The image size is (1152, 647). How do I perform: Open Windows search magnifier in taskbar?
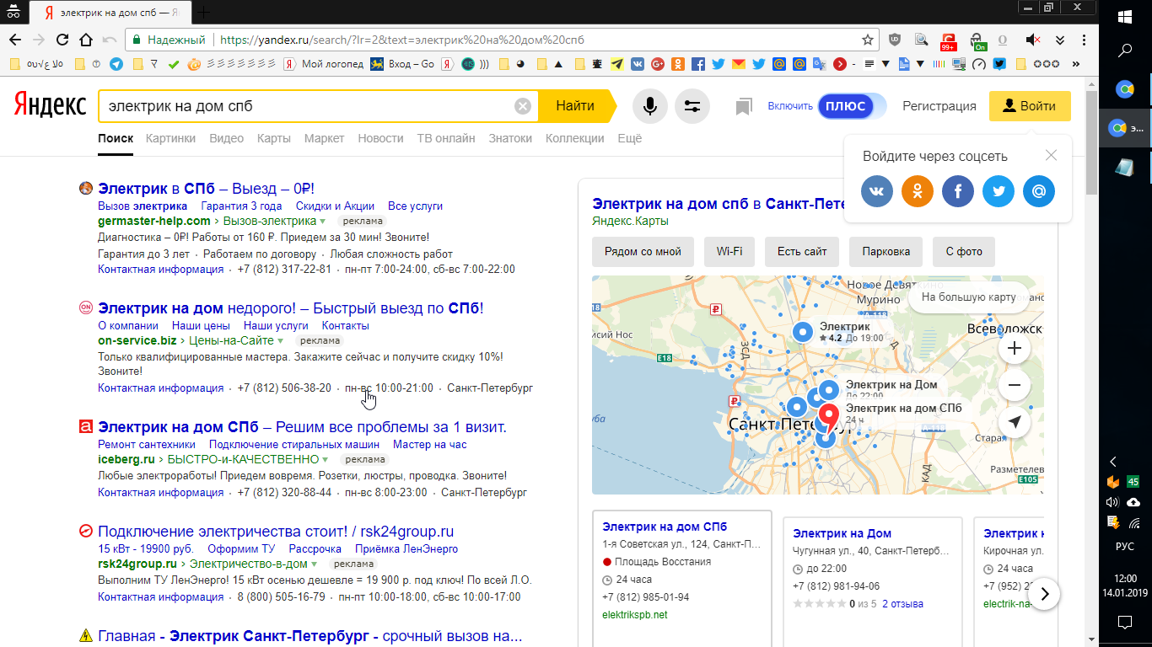[x=1125, y=51]
